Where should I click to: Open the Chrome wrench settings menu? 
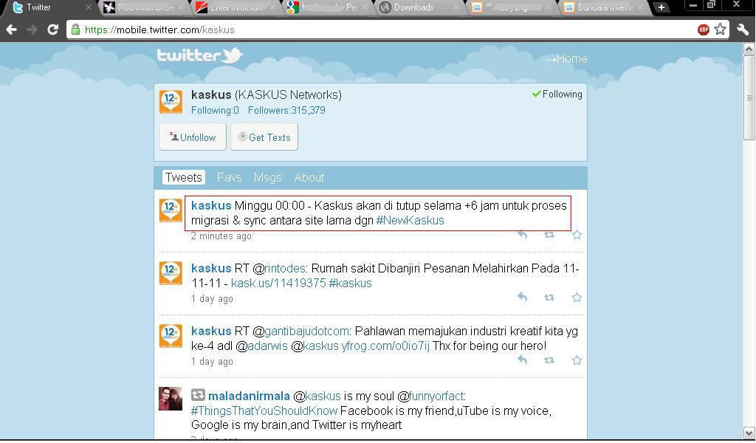pos(743,30)
